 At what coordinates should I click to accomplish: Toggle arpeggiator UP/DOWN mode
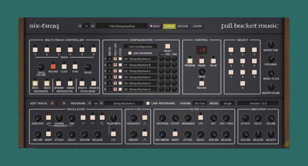(x=59, y=83)
